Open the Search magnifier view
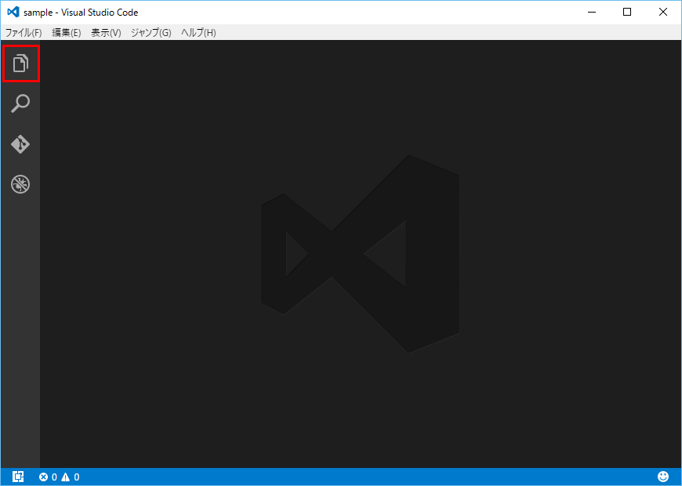Image resolution: width=682 pixels, height=486 pixels. point(20,103)
